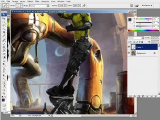The height and width of the screenshot is (120, 160).
Task: Select the Gradient tool
Action: click(x=4, y=58)
